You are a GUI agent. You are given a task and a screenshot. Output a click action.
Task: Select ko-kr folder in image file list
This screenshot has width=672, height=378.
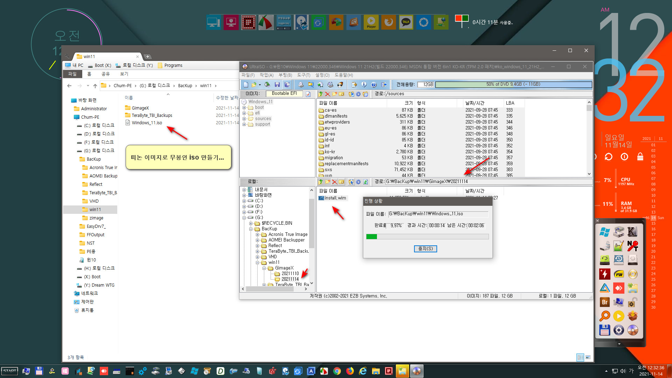[327, 152]
